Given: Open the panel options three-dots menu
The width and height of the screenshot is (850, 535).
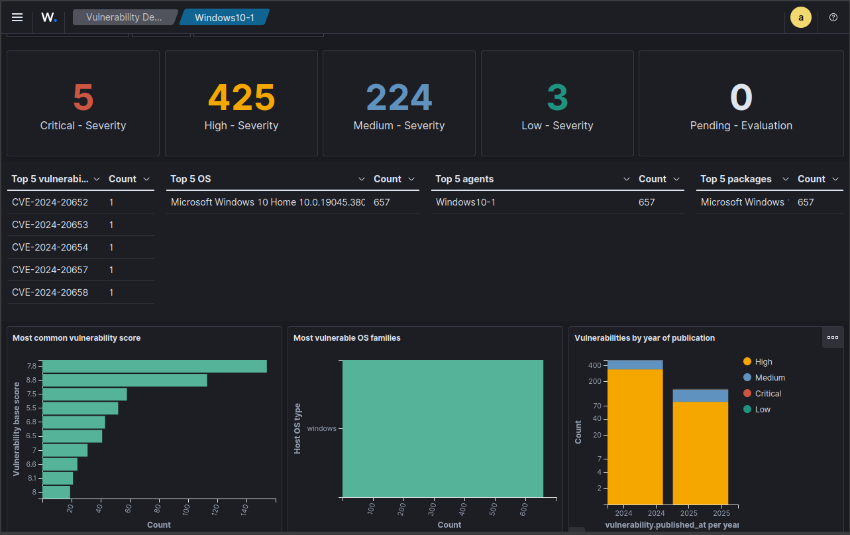Looking at the screenshot, I should pos(833,337).
